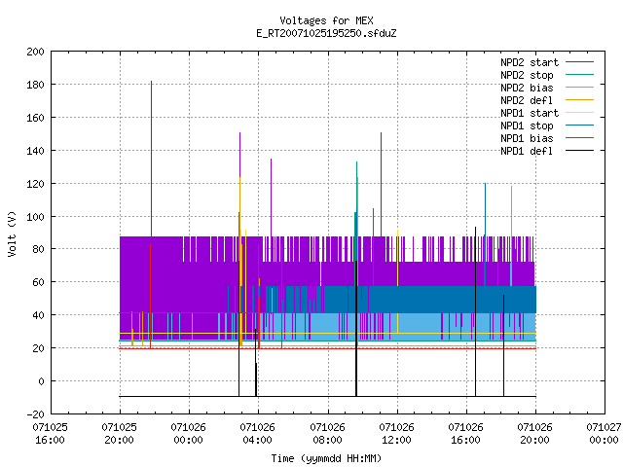Click the 'NPD2 stop' legend label
The width and height of the screenshot is (623, 467).
[x=527, y=75]
